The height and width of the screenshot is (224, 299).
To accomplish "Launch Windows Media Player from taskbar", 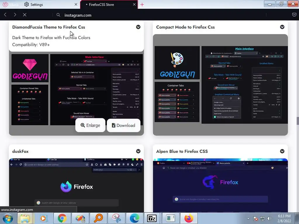I will pyautogui.click(x=44, y=218).
